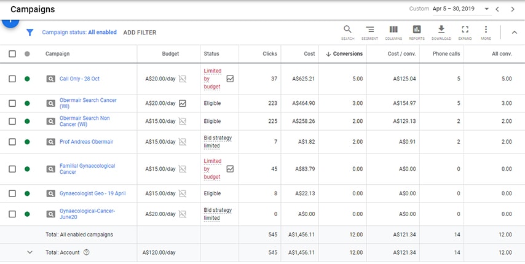The width and height of the screenshot is (525, 264).
Task: Open the Search tool in toolbar
Action: 347,31
